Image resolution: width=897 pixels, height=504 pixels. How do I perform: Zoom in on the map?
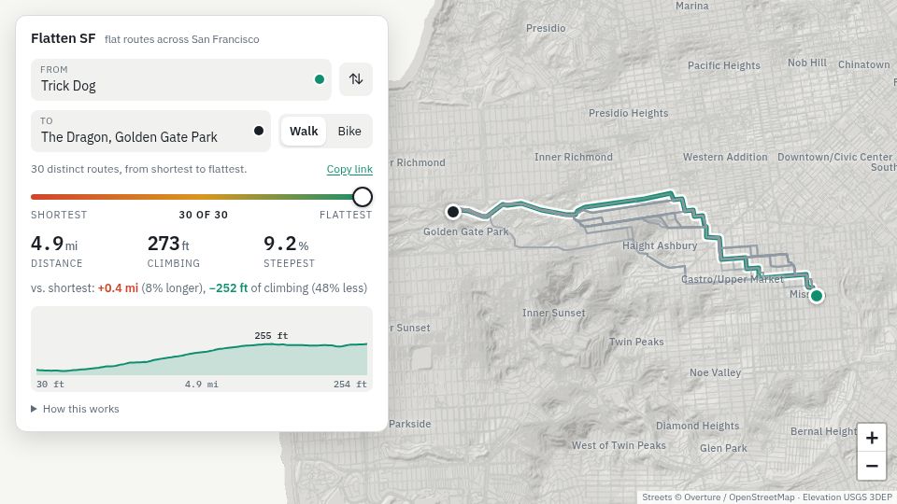click(872, 438)
